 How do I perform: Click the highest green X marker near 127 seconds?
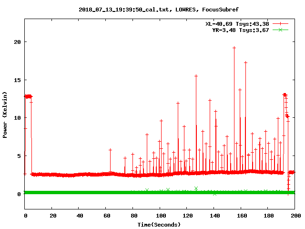click(196, 188)
